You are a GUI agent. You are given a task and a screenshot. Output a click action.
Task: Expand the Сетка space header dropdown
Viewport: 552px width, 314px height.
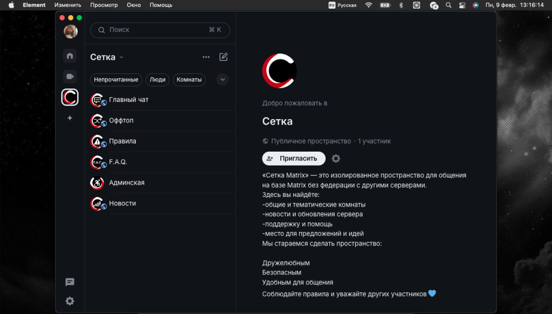pyautogui.click(x=107, y=57)
